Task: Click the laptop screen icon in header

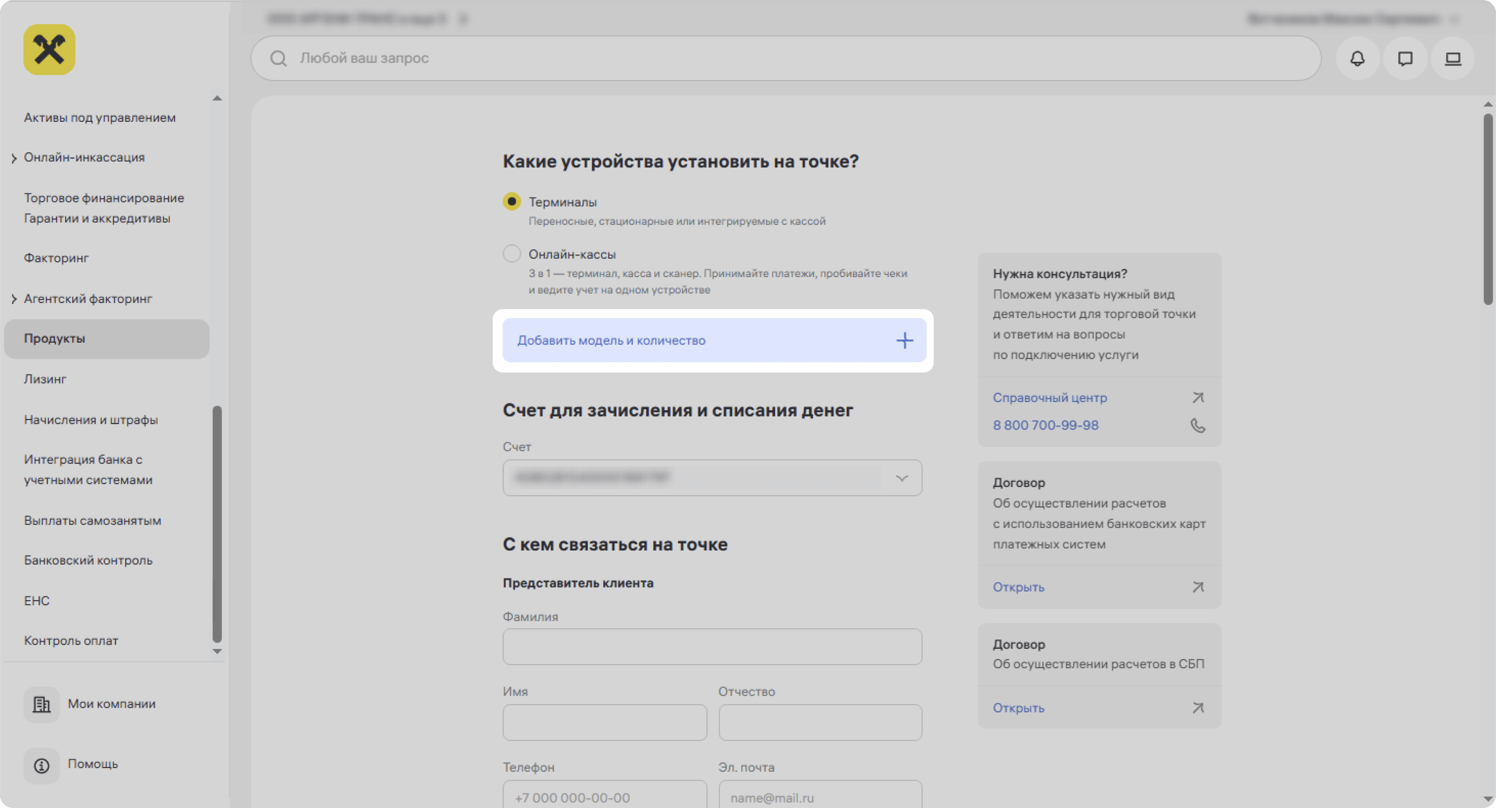Action: (x=1453, y=58)
